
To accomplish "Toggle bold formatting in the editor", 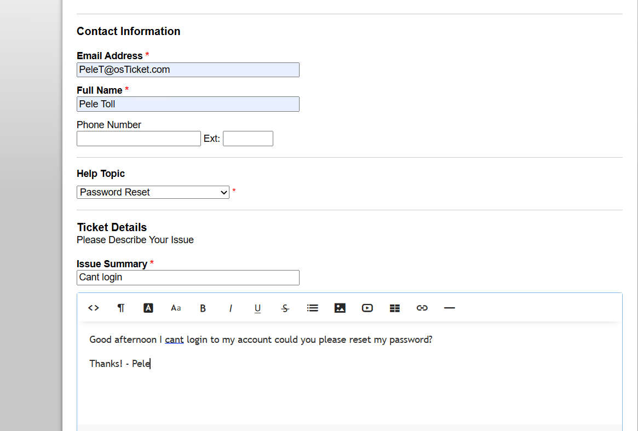I will click(203, 308).
